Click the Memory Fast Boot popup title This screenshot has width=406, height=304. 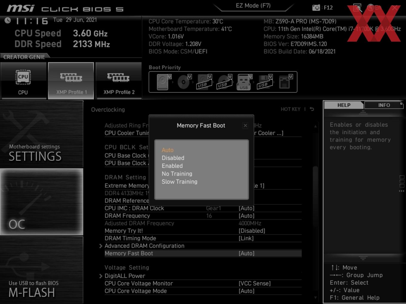[x=201, y=125]
